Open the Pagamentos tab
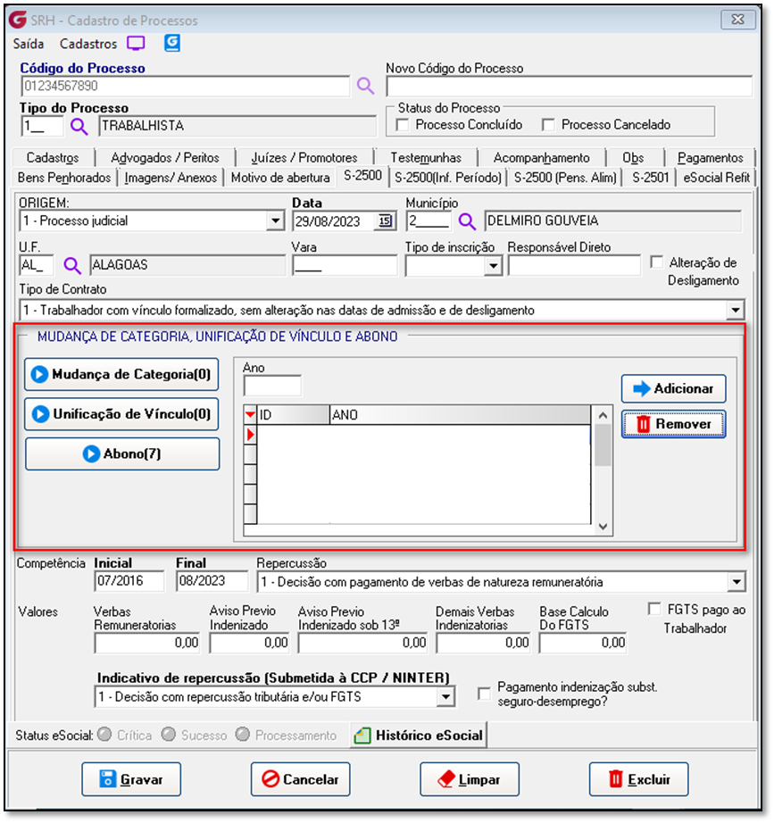774x823 pixels. coord(711,158)
